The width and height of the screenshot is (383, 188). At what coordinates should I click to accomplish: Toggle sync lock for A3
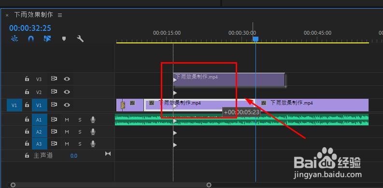point(54,144)
